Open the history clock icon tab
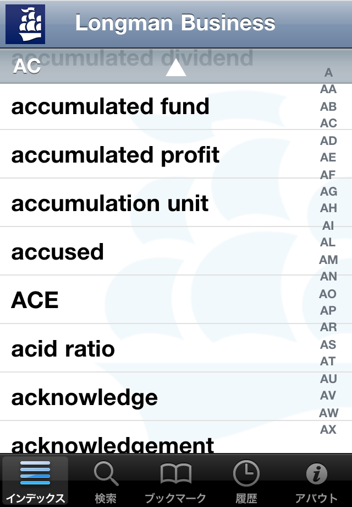This screenshot has height=507, width=352. point(246,481)
